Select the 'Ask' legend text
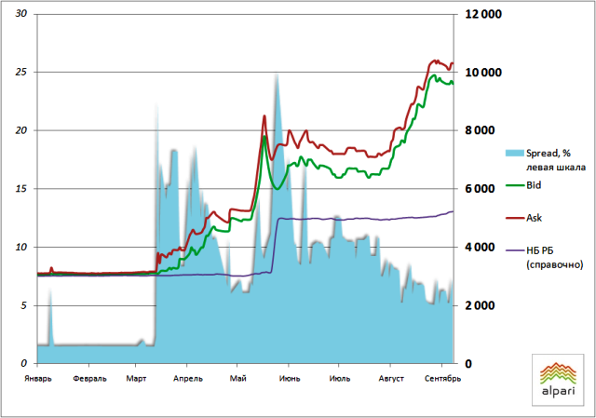 [x=535, y=217]
